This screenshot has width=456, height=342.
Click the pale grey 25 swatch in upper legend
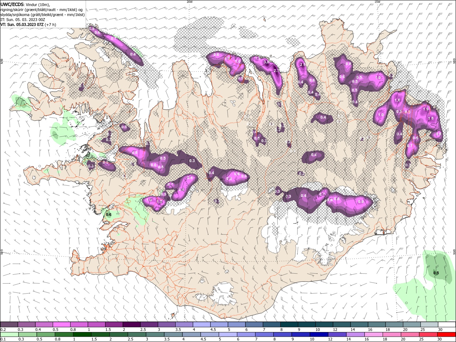coord(429,325)
